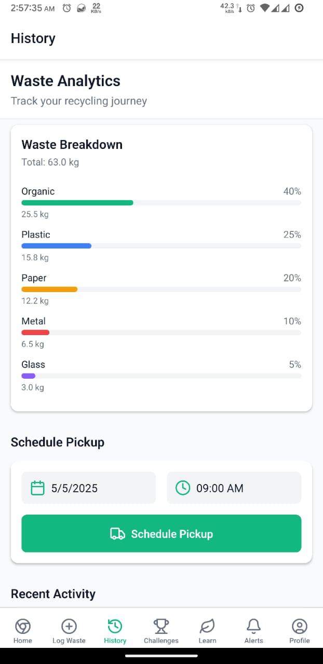Tap the alarm icon in status bar
This screenshot has width=323, height=664.
66,8
